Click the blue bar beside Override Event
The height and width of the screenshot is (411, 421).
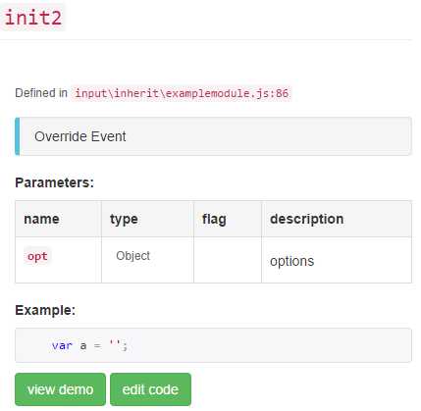[18, 136]
